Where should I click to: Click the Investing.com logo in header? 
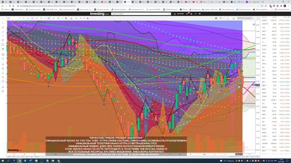click(100, 14)
